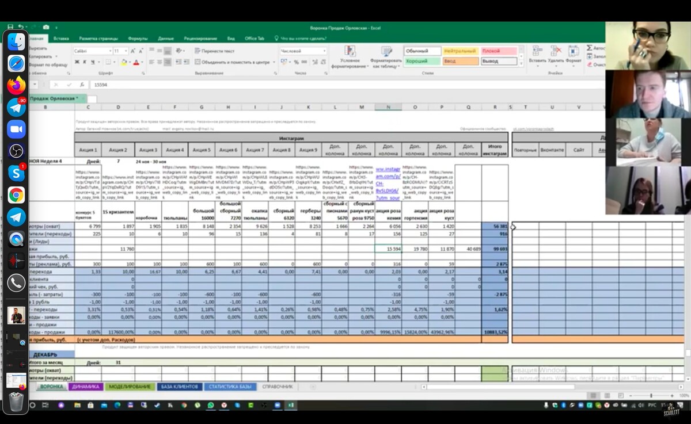Open font name Calibri dropdown
The height and width of the screenshot is (424, 691).
(x=109, y=51)
